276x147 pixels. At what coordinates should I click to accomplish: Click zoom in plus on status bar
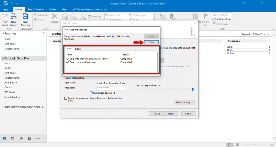[266, 145]
